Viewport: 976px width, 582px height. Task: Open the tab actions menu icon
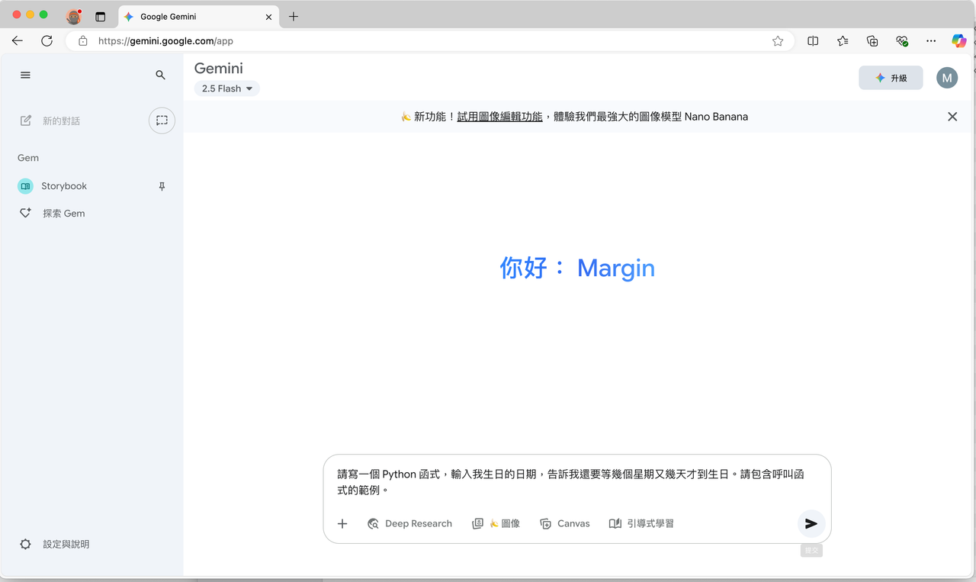tap(101, 16)
